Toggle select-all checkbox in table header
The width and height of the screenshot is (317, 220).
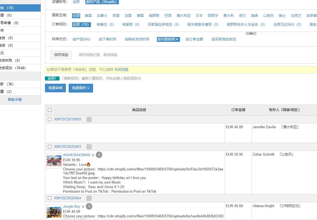point(50,110)
